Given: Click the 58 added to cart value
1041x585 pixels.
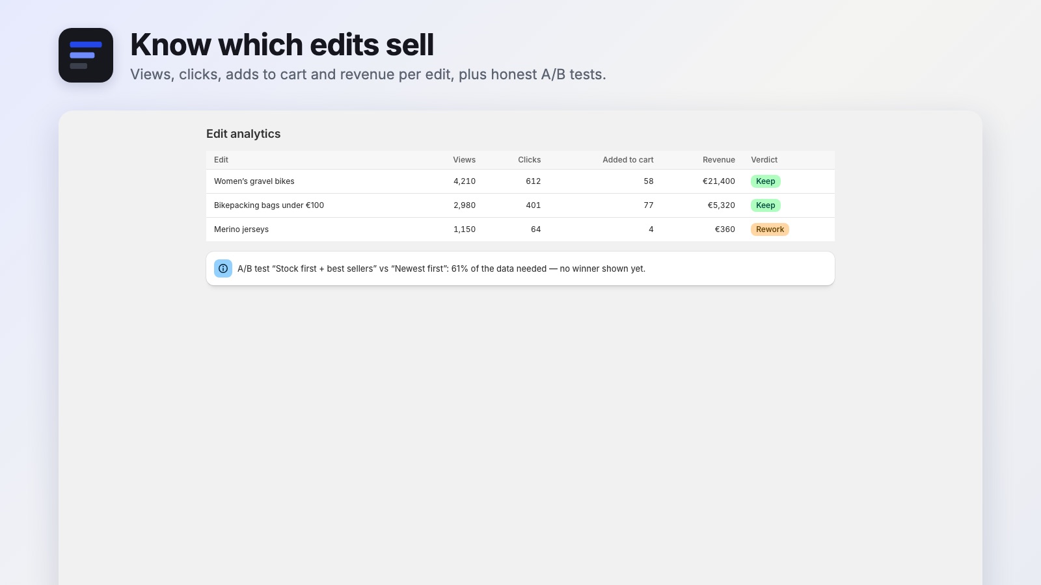Looking at the screenshot, I should click(x=649, y=181).
